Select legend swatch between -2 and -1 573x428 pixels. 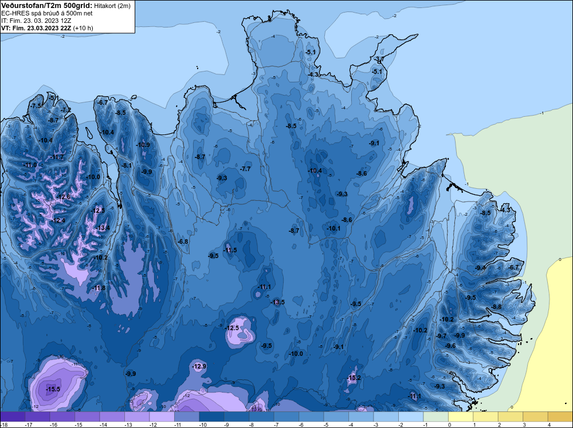click(411, 417)
